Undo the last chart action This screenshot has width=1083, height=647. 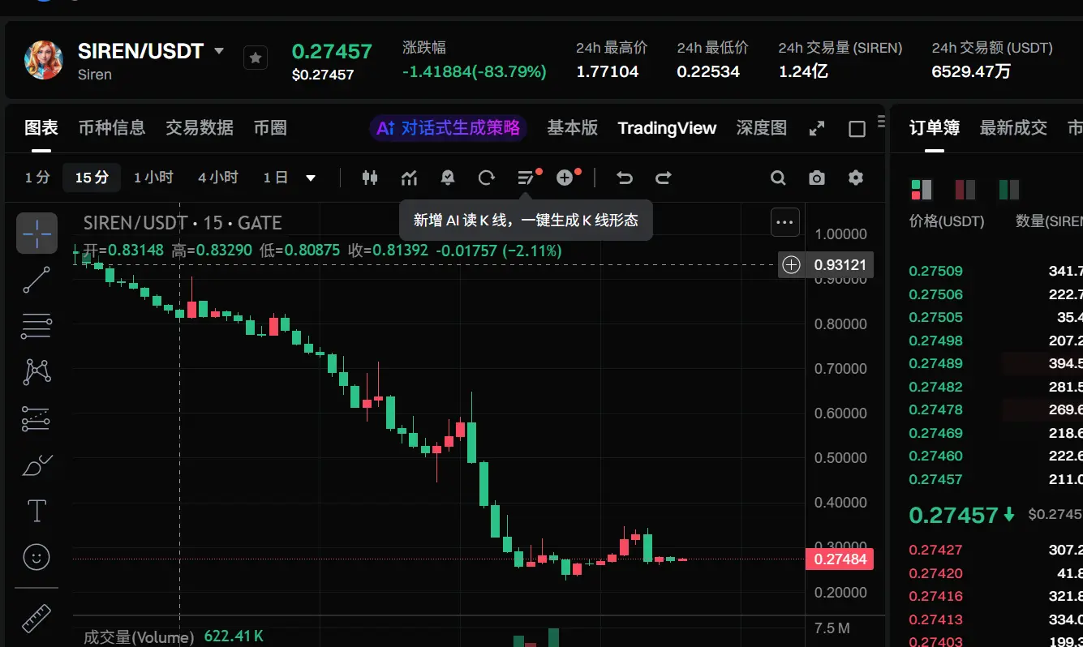point(624,178)
